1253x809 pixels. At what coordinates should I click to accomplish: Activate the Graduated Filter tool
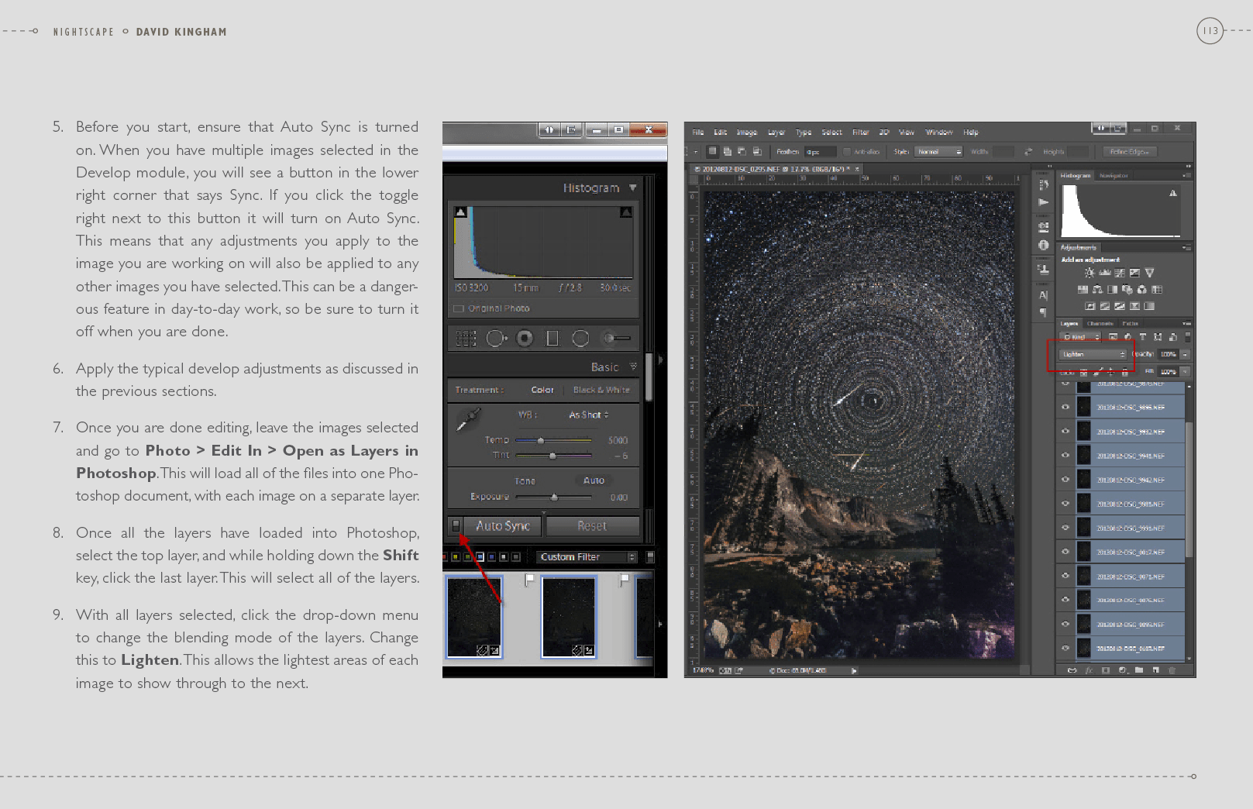pos(552,339)
